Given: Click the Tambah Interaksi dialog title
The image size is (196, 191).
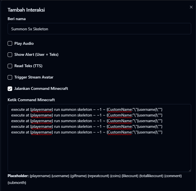Looking at the screenshot, I should [26, 10].
